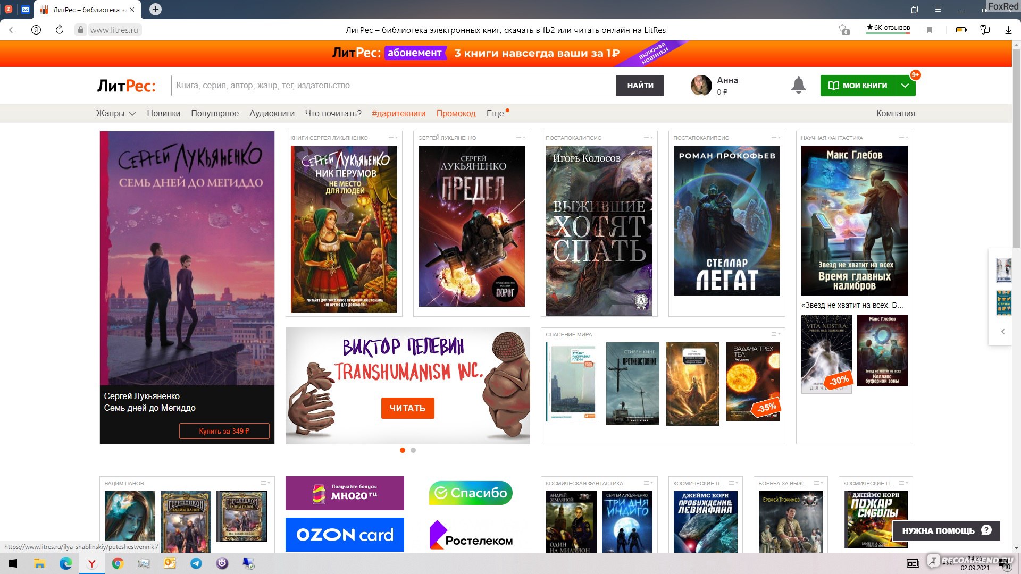
Task: Open Время главных калибров cover
Action: (854, 221)
